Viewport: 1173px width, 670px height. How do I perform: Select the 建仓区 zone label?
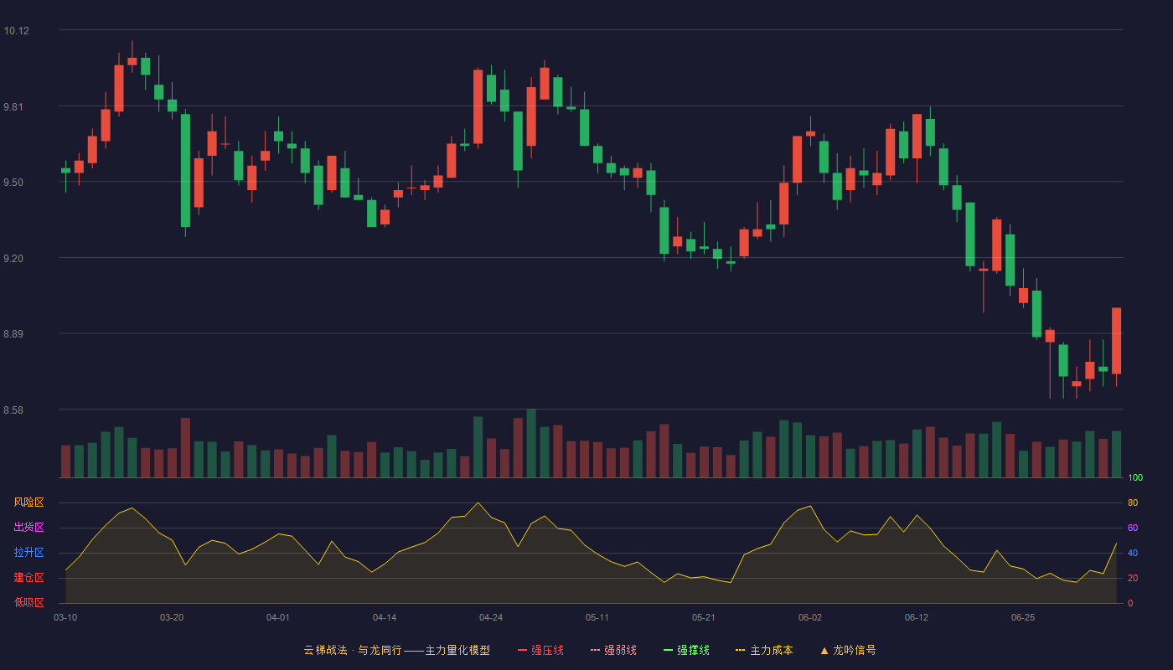[28, 578]
